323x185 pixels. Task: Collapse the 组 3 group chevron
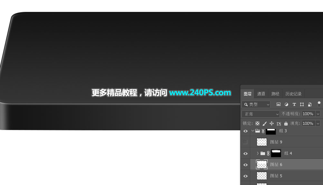pyautogui.click(x=253, y=131)
